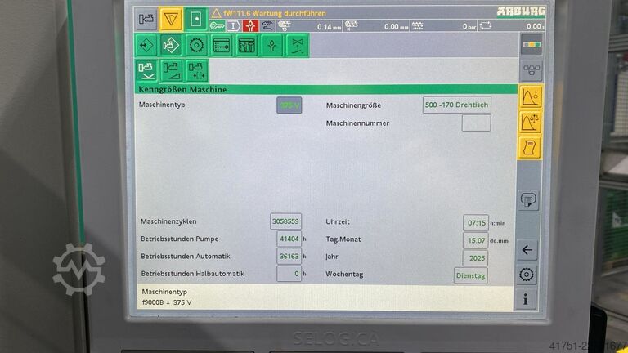Open the yellow curve with scales icon
Image resolution: width=628 pixels, height=353 pixels.
click(x=530, y=122)
